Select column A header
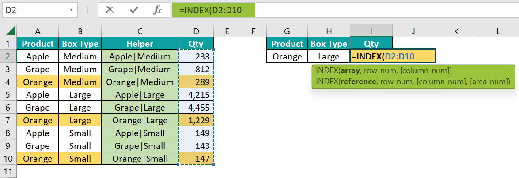 pyautogui.click(x=38, y=31)
